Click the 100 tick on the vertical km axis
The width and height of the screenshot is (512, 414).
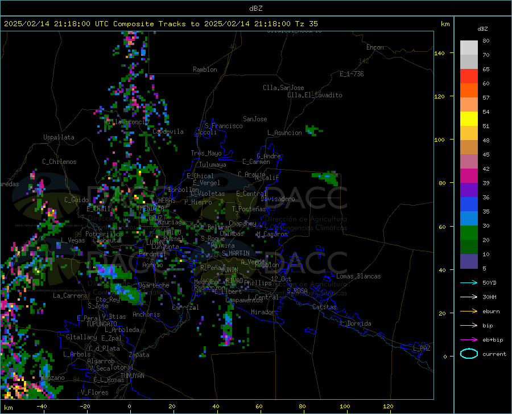(439, 140)
